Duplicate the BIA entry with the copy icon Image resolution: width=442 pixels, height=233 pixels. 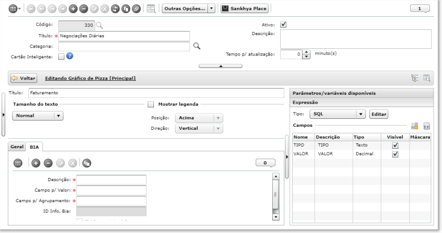(86, 163)
